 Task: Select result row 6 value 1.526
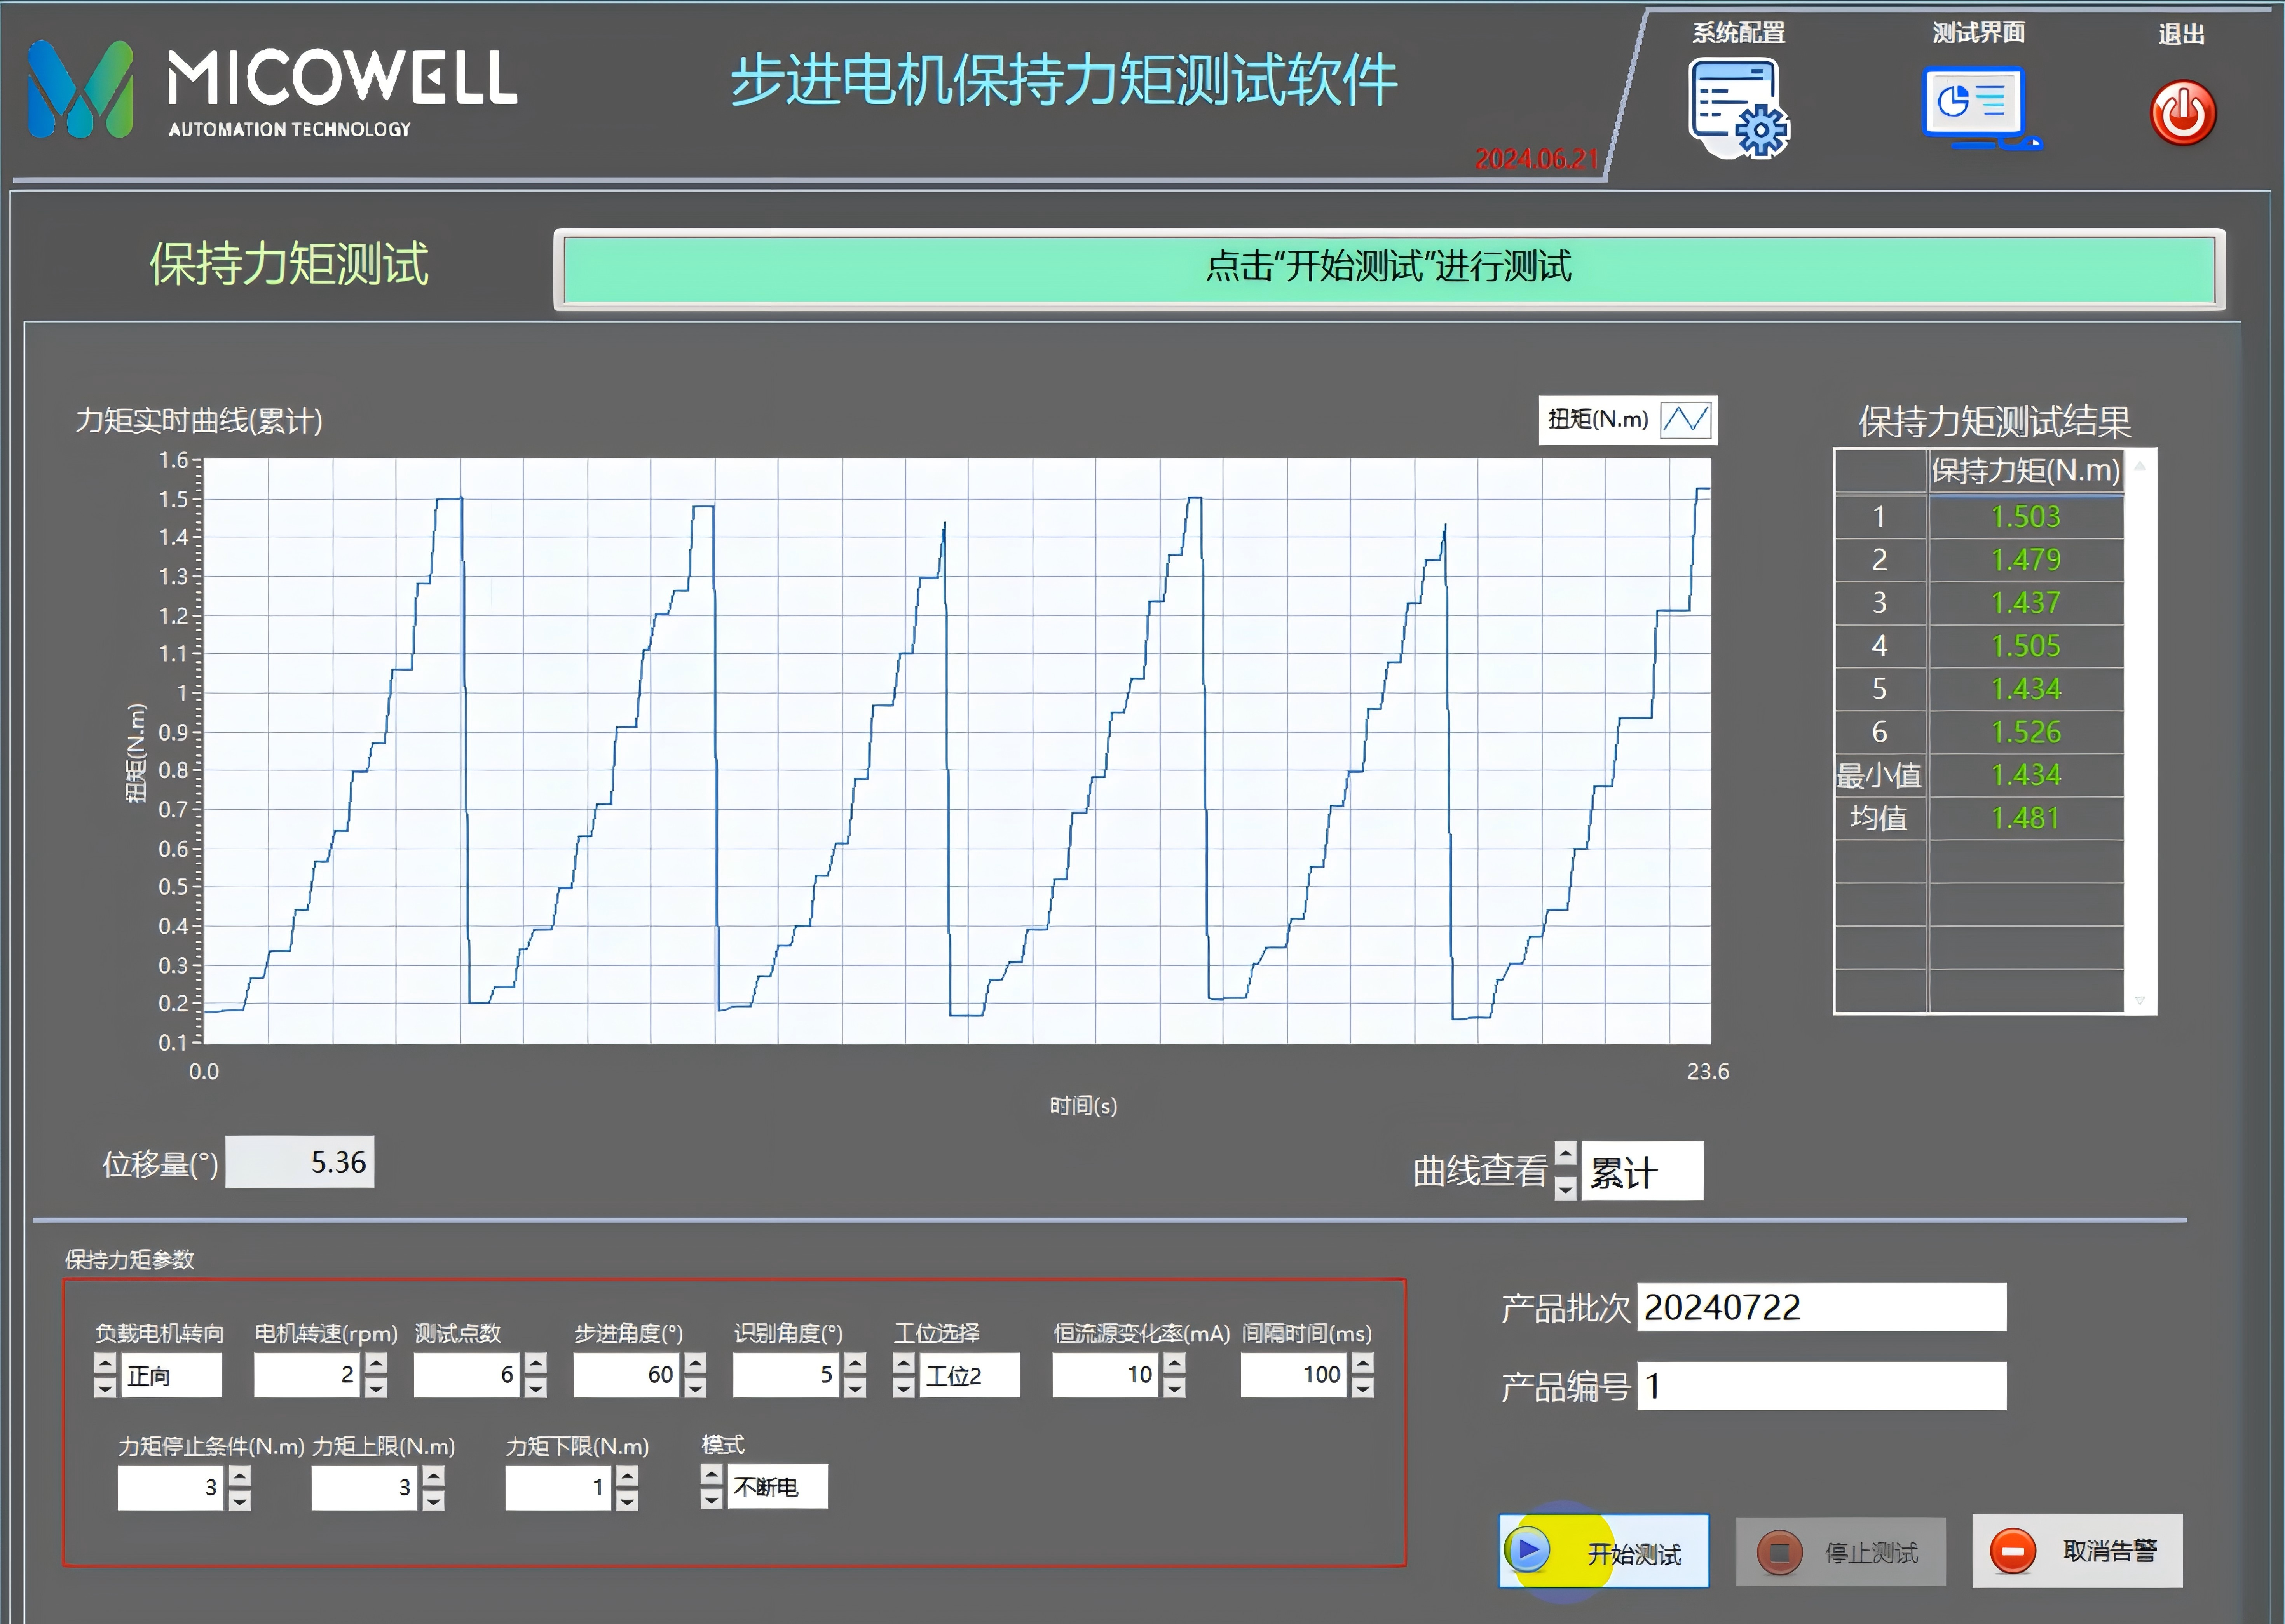[x=2026, y=732]
